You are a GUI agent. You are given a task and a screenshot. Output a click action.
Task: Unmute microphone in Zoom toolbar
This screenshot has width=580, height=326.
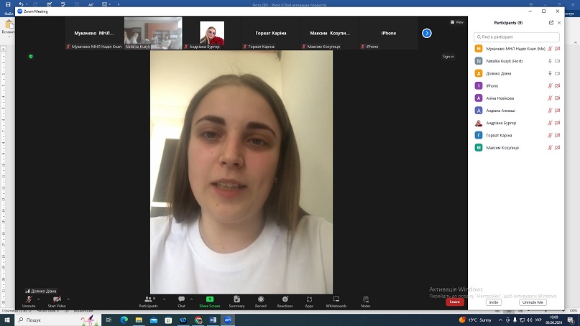29,302
